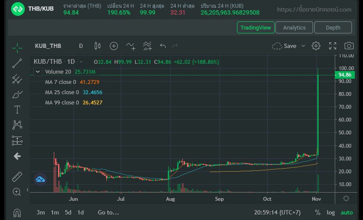Open the axis settings gear icon
This screenshot has height=220, width=363.
click(346, 199)
